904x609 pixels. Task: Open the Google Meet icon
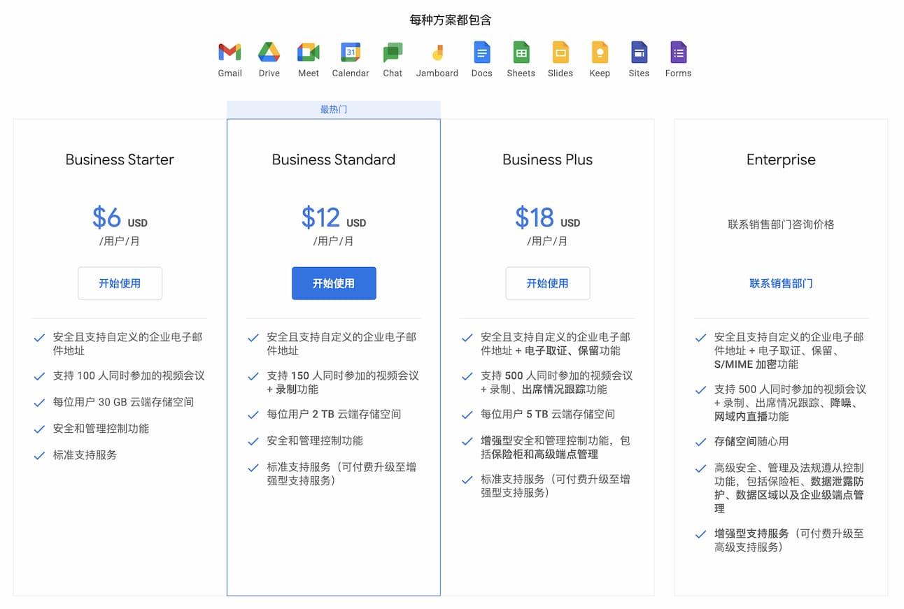[x=308, y=52]
